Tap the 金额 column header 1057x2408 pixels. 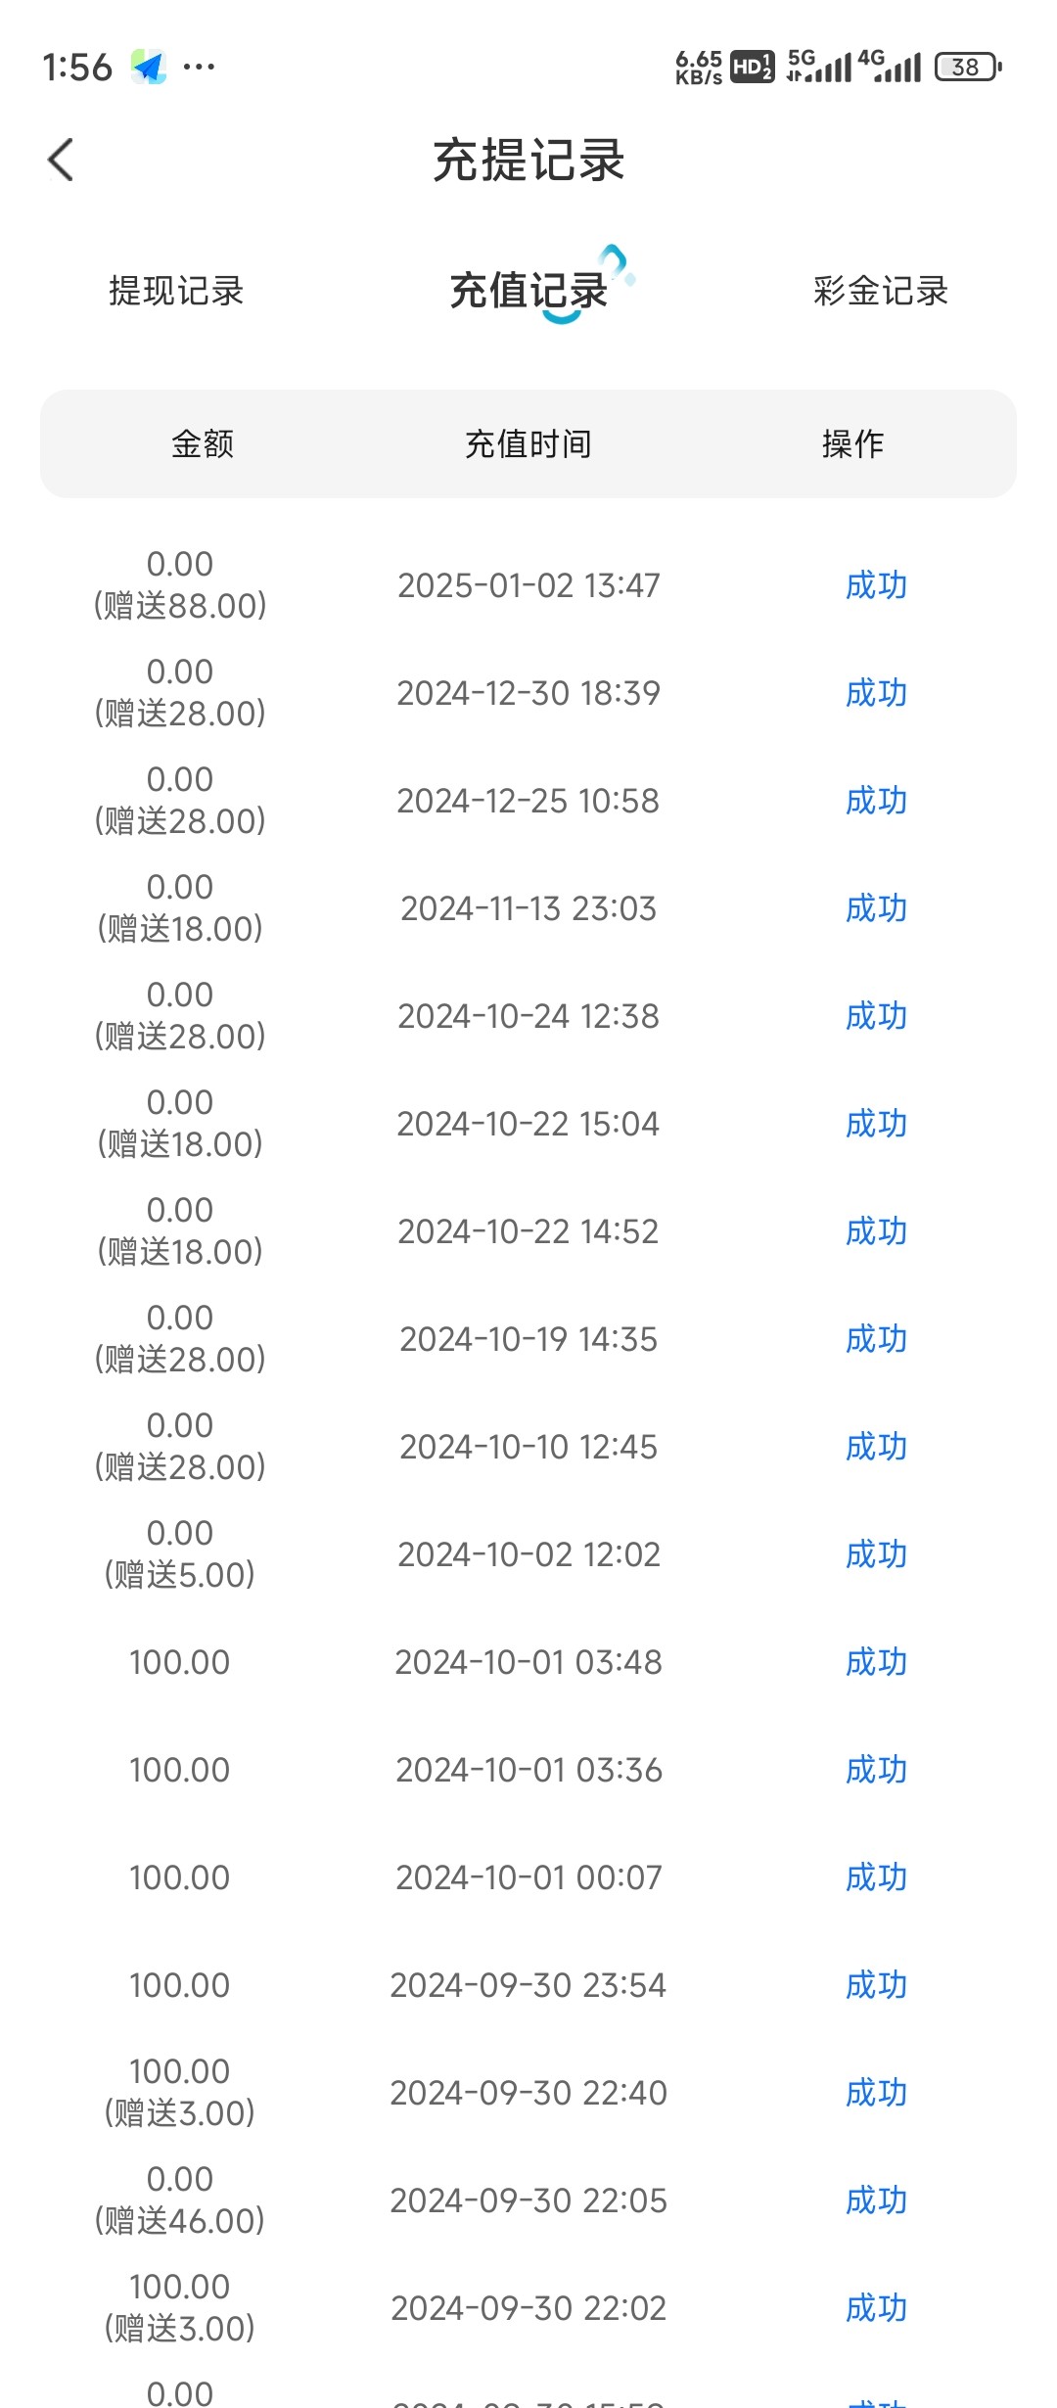tap(203, 443)
